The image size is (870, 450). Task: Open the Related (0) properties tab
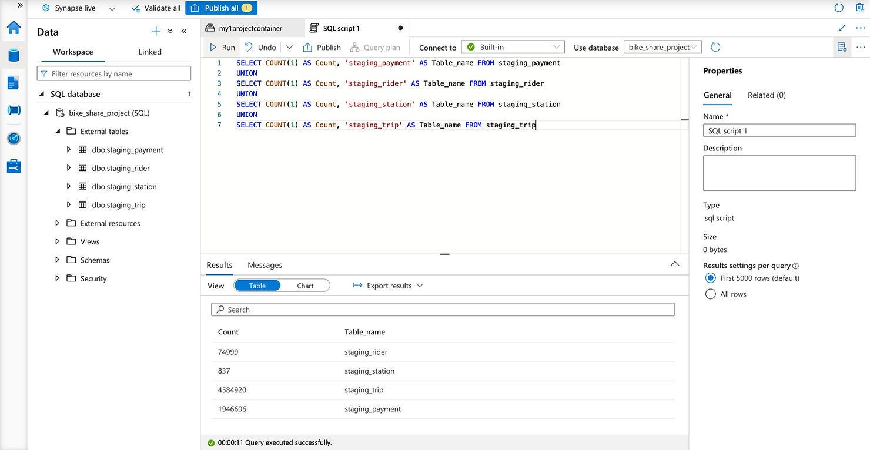tap(767, 95)
